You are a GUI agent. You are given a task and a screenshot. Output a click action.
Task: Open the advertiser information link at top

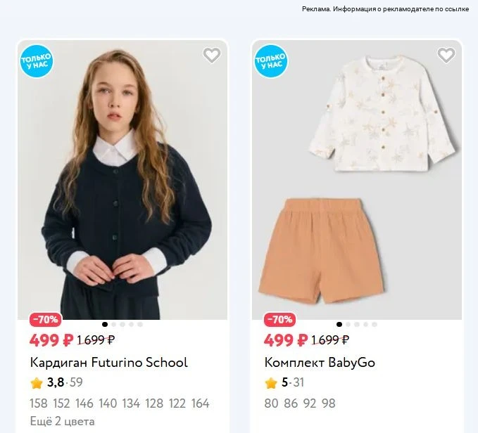[385, 9]
